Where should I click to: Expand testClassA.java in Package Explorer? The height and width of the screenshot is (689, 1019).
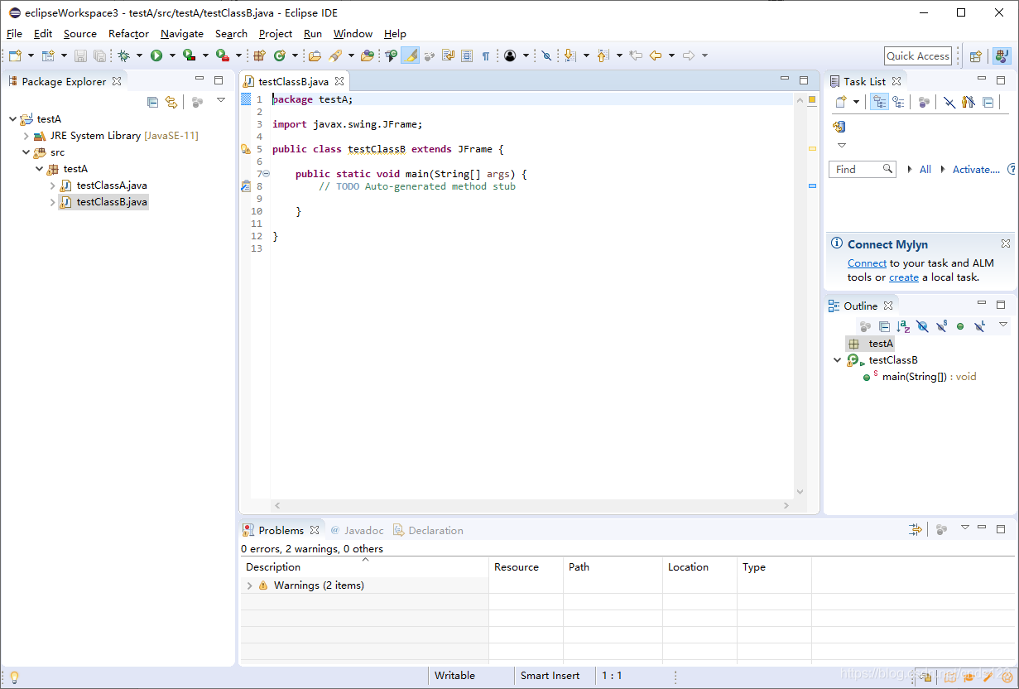(x=53, y=185)
